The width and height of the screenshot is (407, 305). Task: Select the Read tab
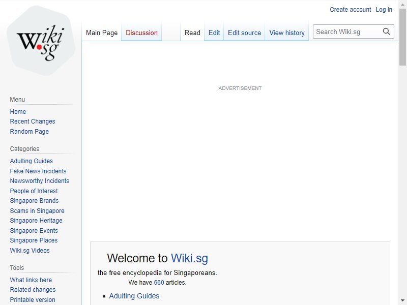(192, 33)
